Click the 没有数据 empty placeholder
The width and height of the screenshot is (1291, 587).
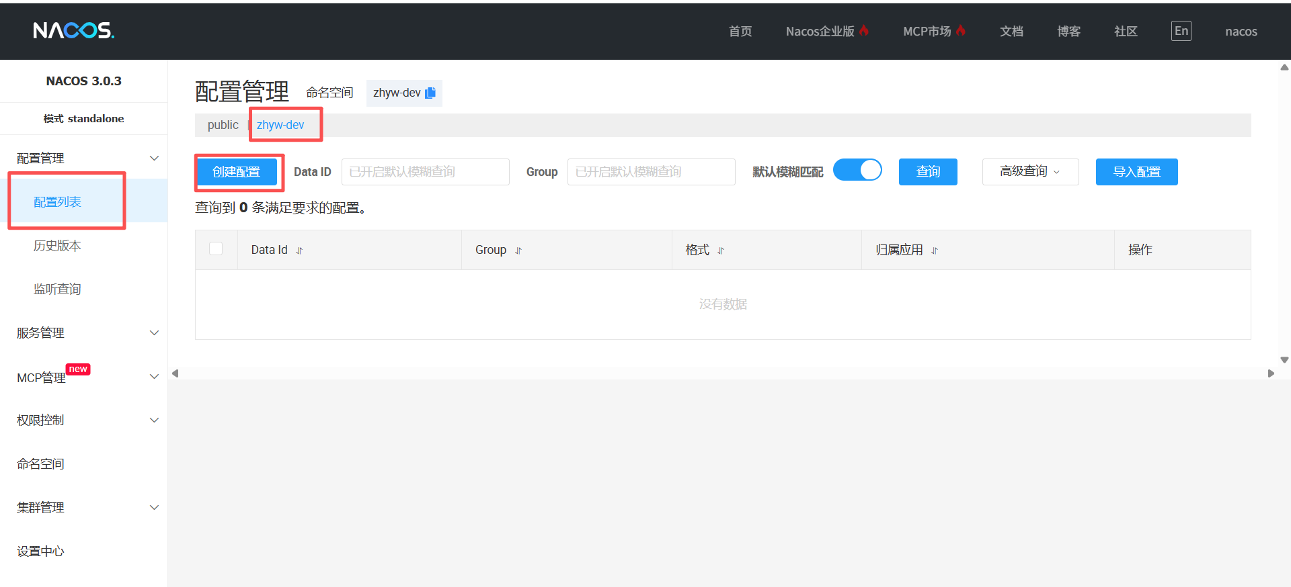(723, 304)
